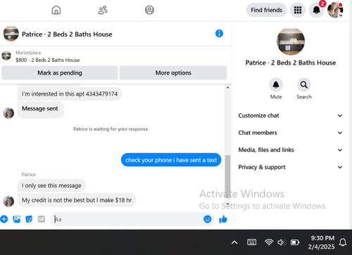Click the More options button
The height and width of the screenshot is (255, 352).
tap(173, 73)
